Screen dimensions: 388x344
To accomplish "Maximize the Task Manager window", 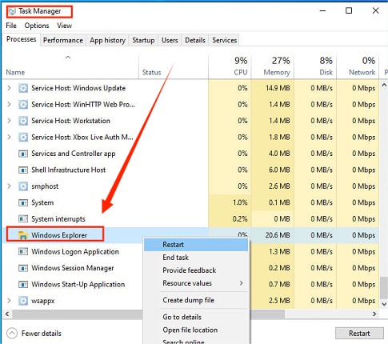I will [349, 10].
